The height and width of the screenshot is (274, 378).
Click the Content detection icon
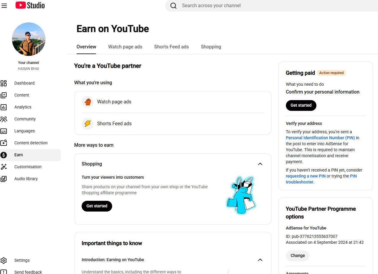pyautogui.click(x=4, y=143)
